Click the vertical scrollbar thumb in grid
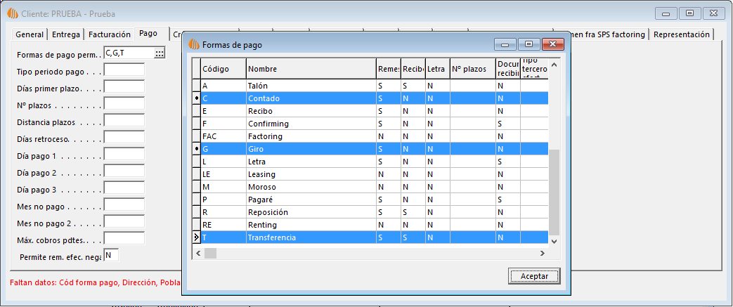Screen dimensions: 733x307 pos(554,191)
